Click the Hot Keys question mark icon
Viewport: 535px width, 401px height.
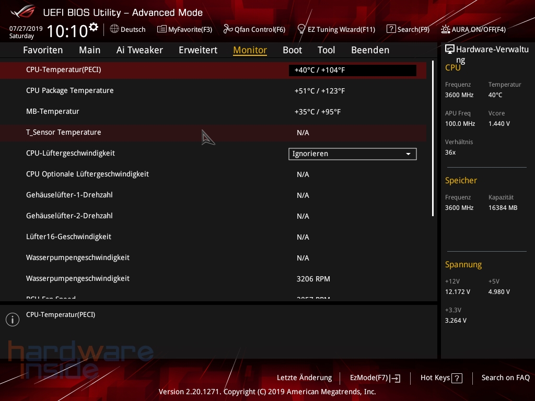(457, 378)
